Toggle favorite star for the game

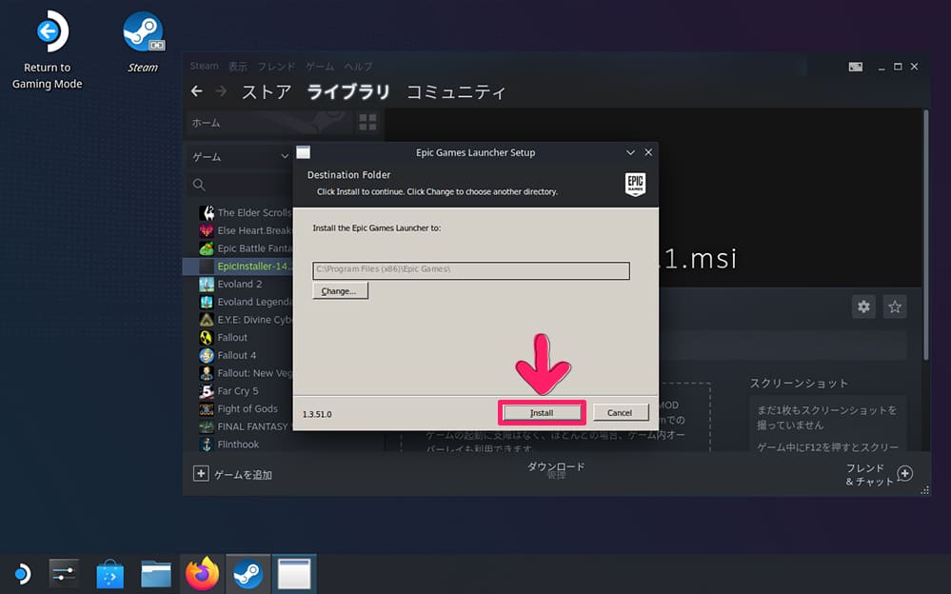click(895, 307)
